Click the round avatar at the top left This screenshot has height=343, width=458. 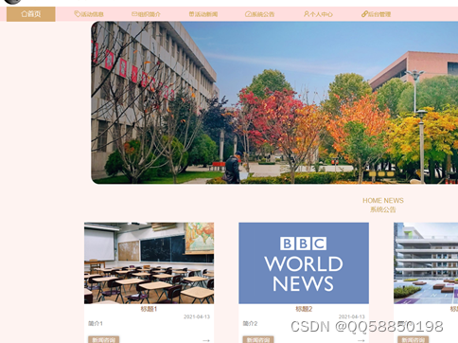[12, 2]
